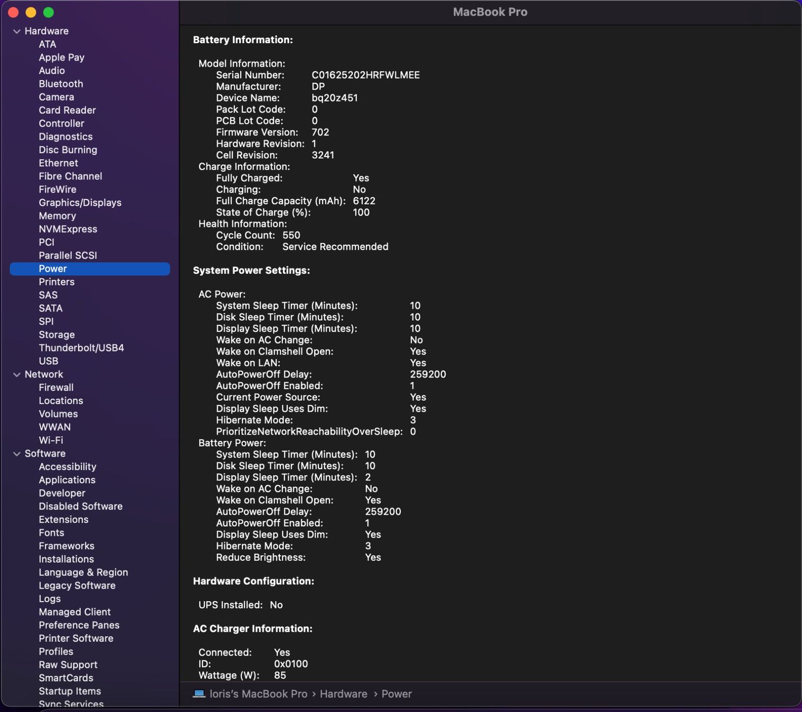802x712 pixels.
Task: Open Controller in the sidebar
Action: click(x=61, y=123)
